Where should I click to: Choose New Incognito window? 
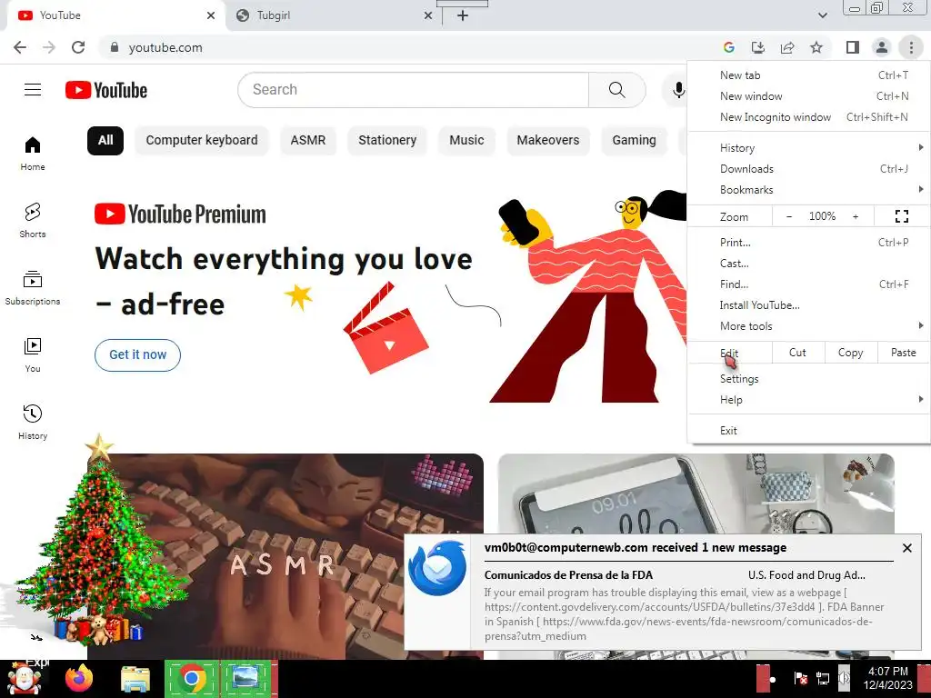[x=808, y=117]
